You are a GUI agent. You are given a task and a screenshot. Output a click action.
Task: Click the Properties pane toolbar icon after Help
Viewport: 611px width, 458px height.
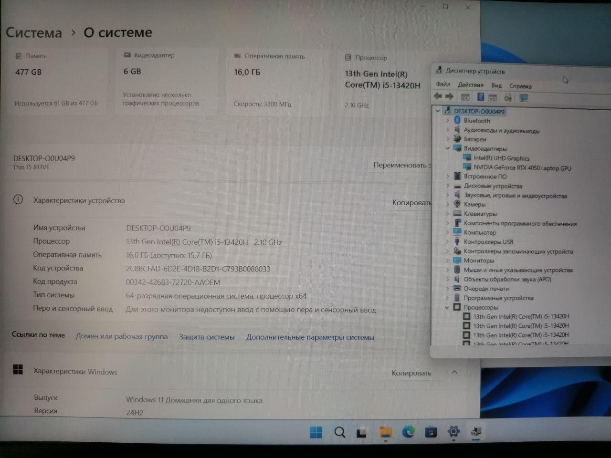pos(493,97)
